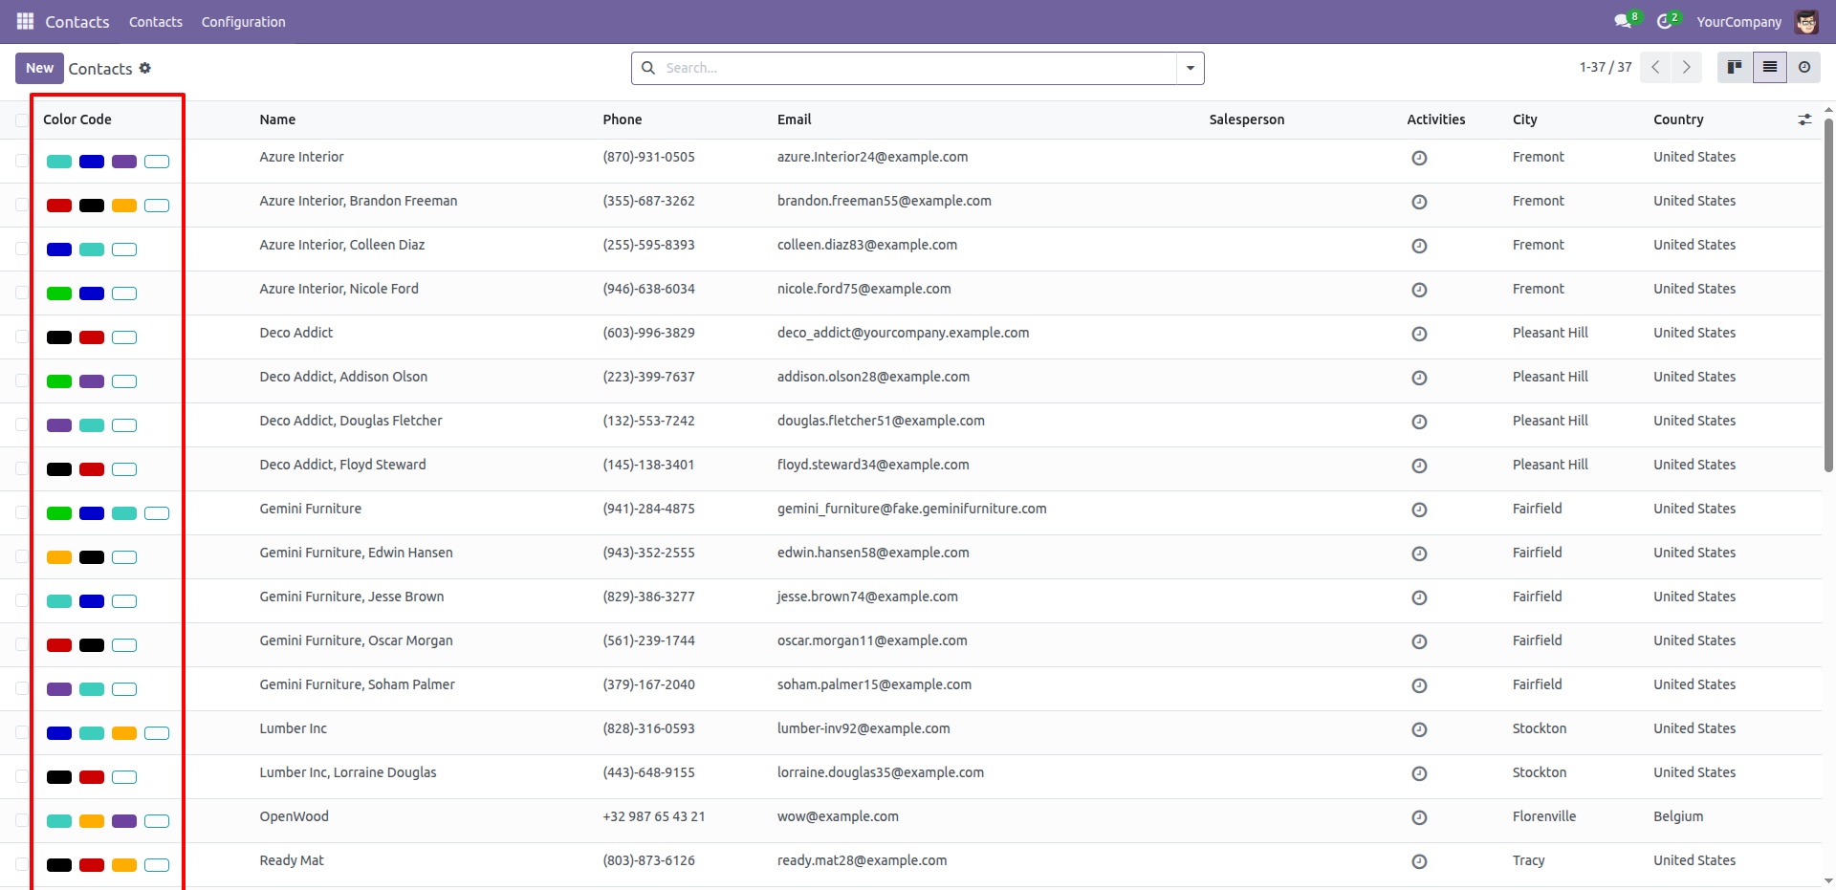The width and height of the screenshot is (1836, 890).
Task: Open the main apps grid menu
Action: click(x=25, y=21)
